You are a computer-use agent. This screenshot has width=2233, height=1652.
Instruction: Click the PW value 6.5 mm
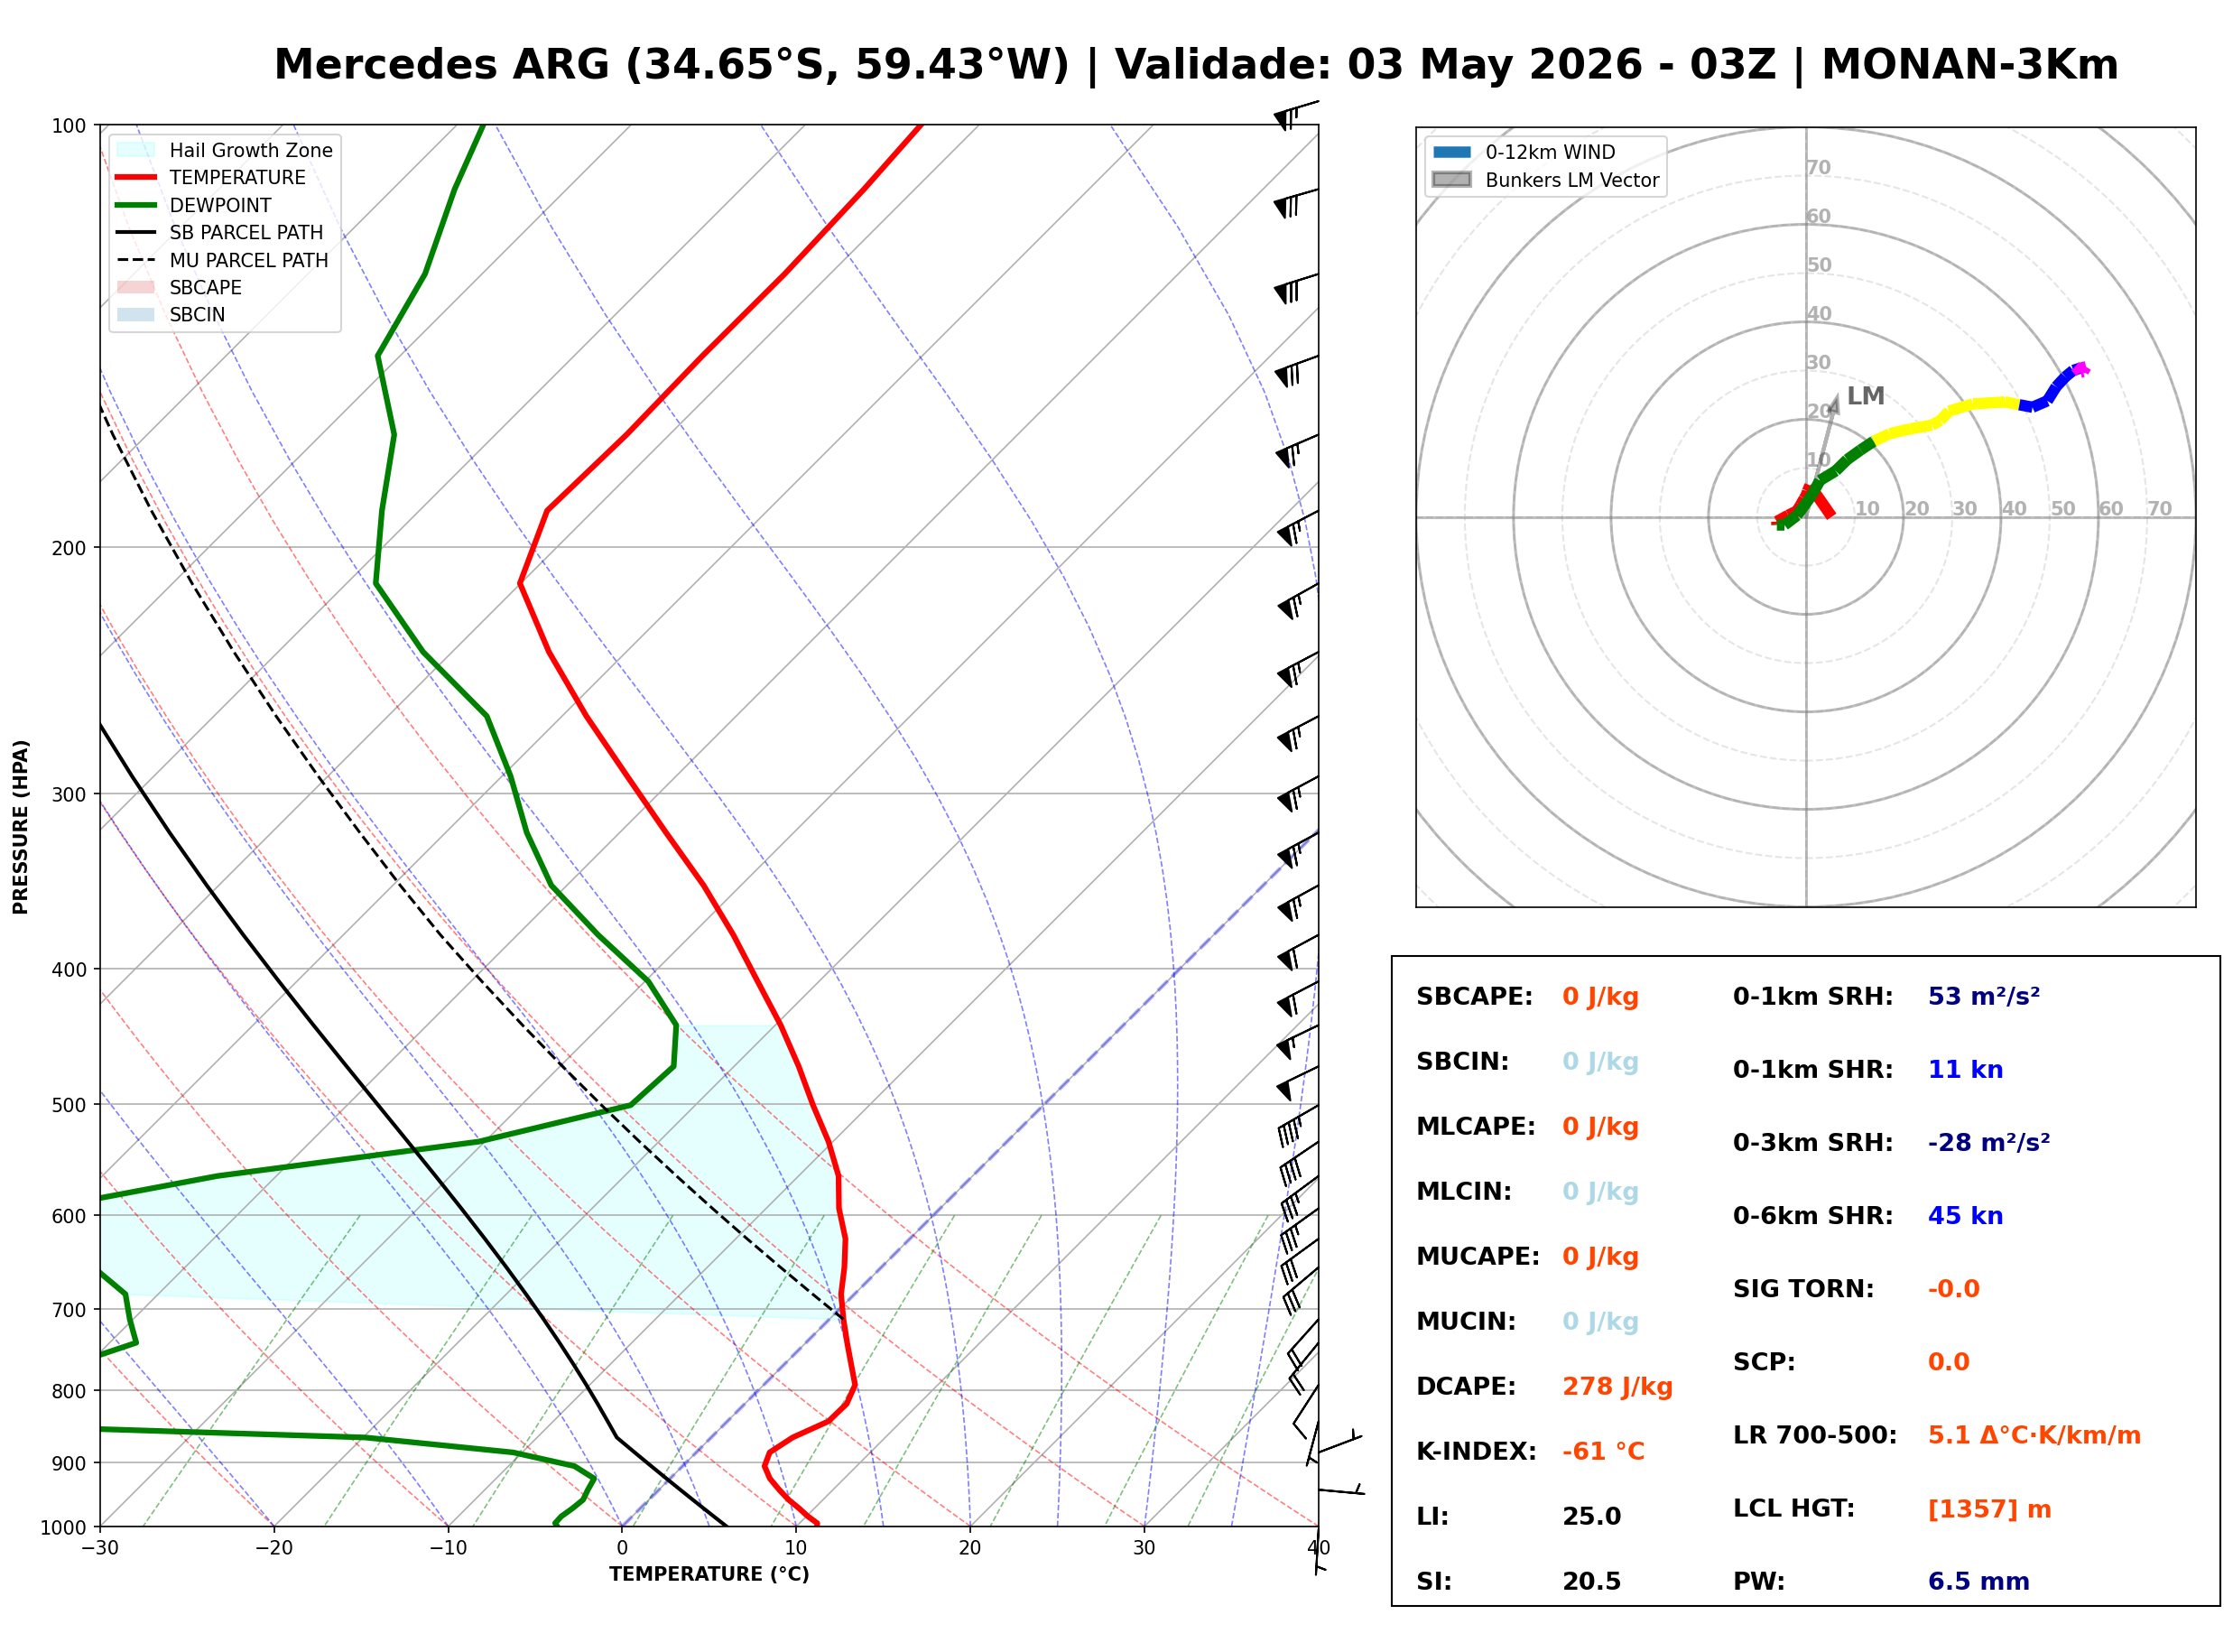point(1978,1582)
